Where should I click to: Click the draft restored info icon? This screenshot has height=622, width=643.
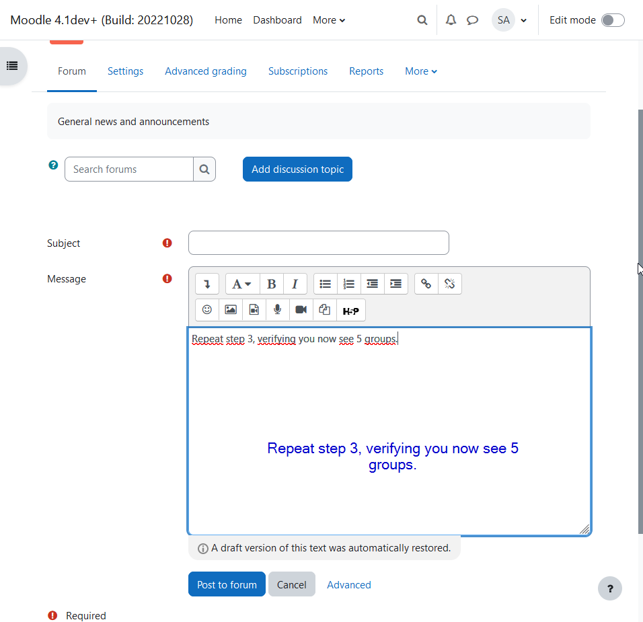point(203,549)
